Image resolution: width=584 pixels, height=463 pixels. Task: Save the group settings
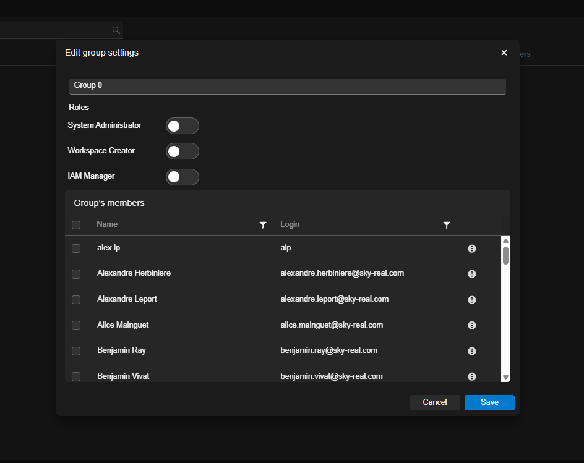[489, 402]
